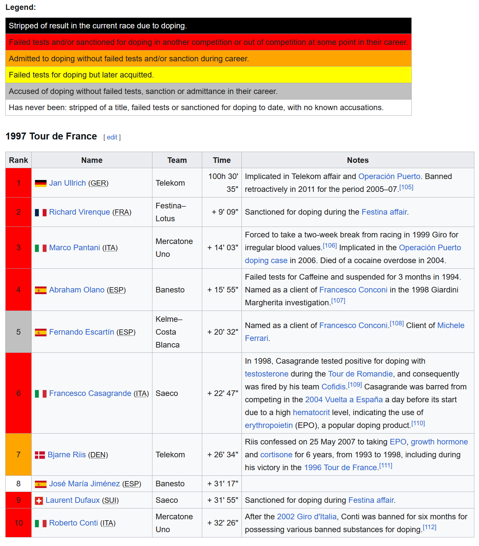Click the winning time '100h 30' 35"' cell
The height and width of the screenshot is (546, 479).
pos(222,183)
